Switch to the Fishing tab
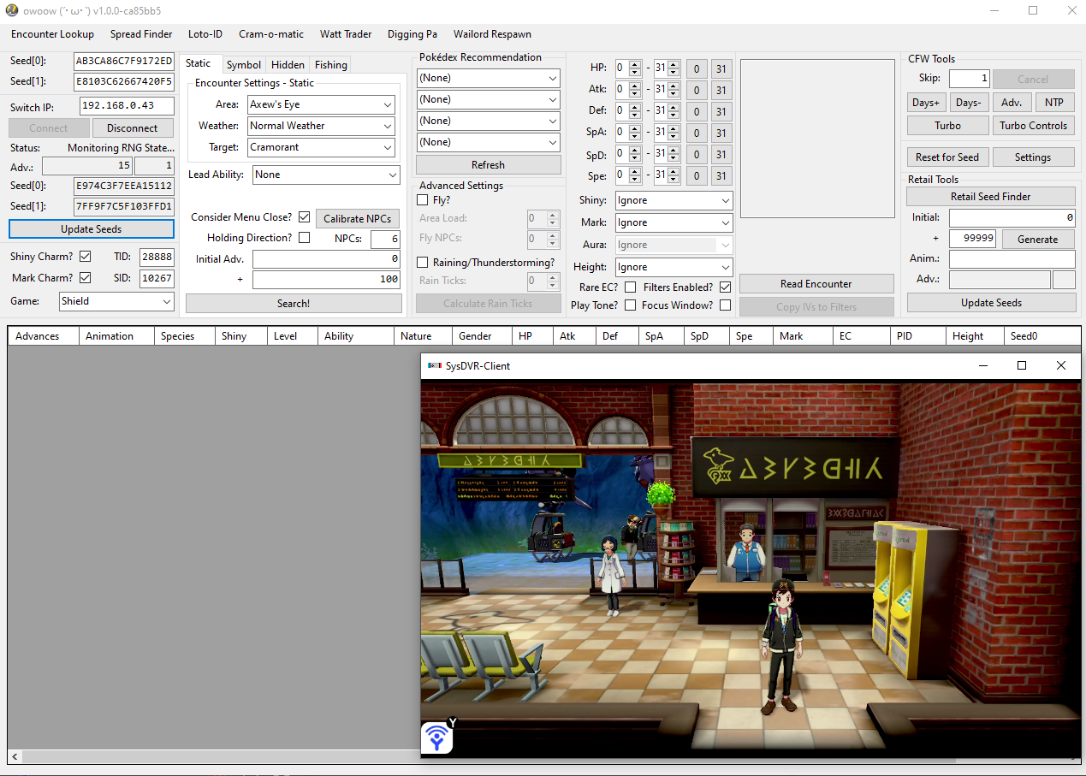The image size is (1086, 776). (x=330, y=65)
